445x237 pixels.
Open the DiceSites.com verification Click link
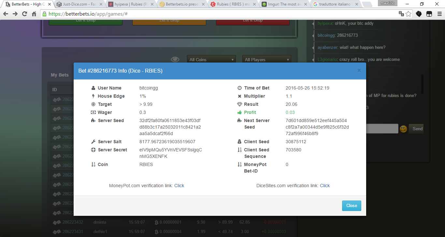[325, 186]
